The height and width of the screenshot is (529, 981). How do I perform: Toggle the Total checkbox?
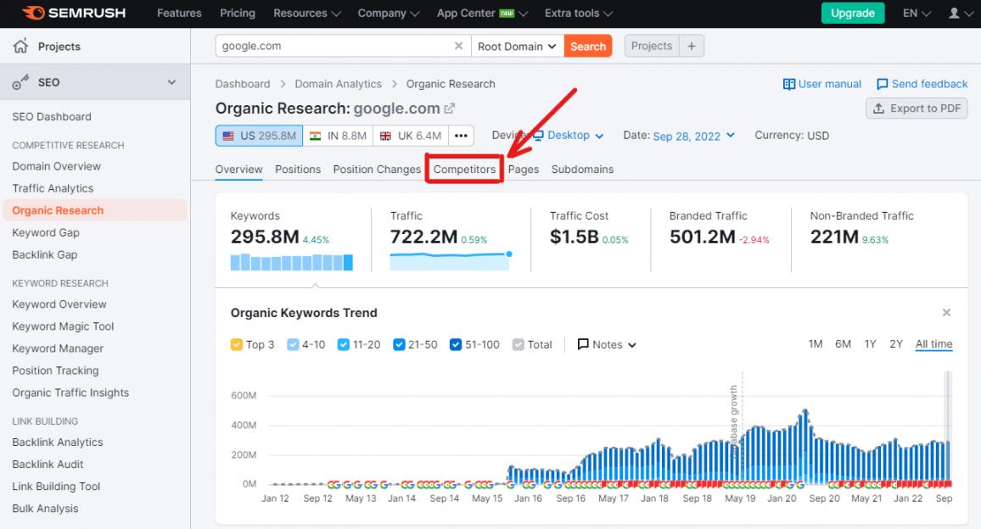coord(519,345)
